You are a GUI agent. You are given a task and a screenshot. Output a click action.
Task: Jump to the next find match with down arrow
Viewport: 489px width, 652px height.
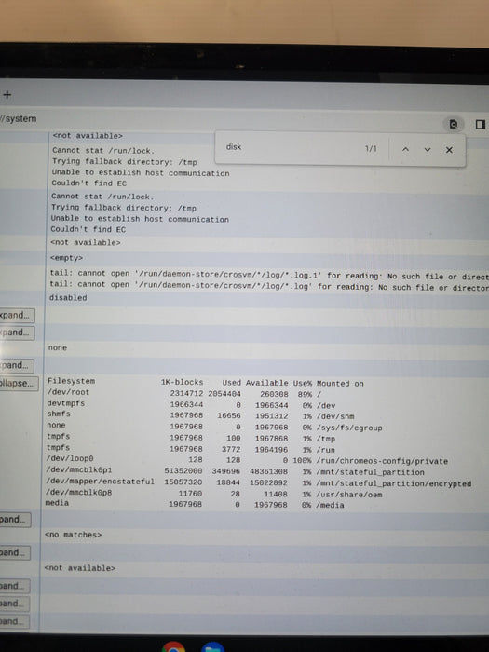(x=427, y=150)
